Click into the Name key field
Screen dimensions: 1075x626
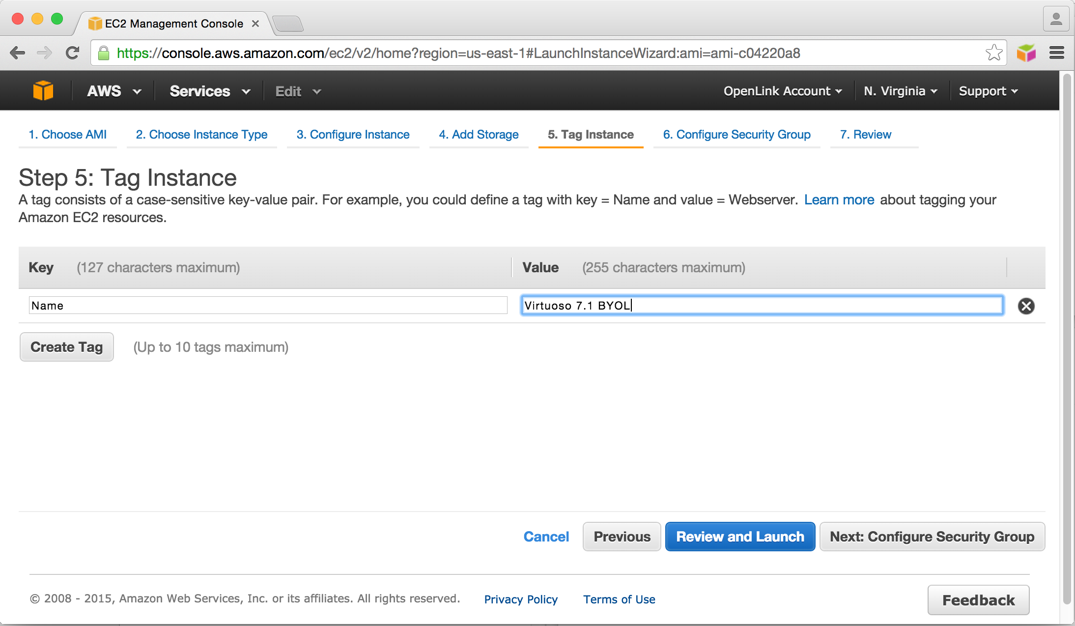[268, 306]
